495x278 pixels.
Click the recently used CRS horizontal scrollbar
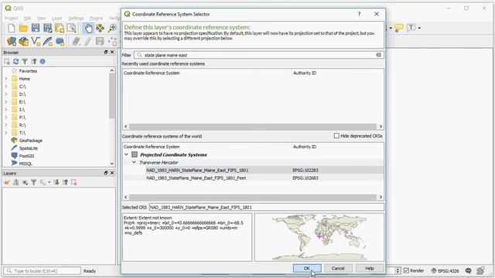point(253,126)
